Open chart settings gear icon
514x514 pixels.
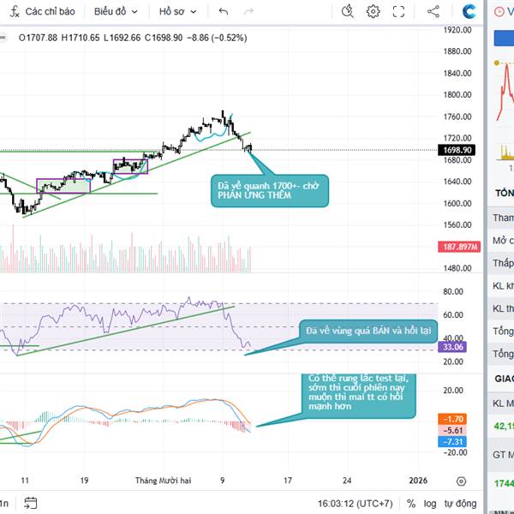pos(374,12)
